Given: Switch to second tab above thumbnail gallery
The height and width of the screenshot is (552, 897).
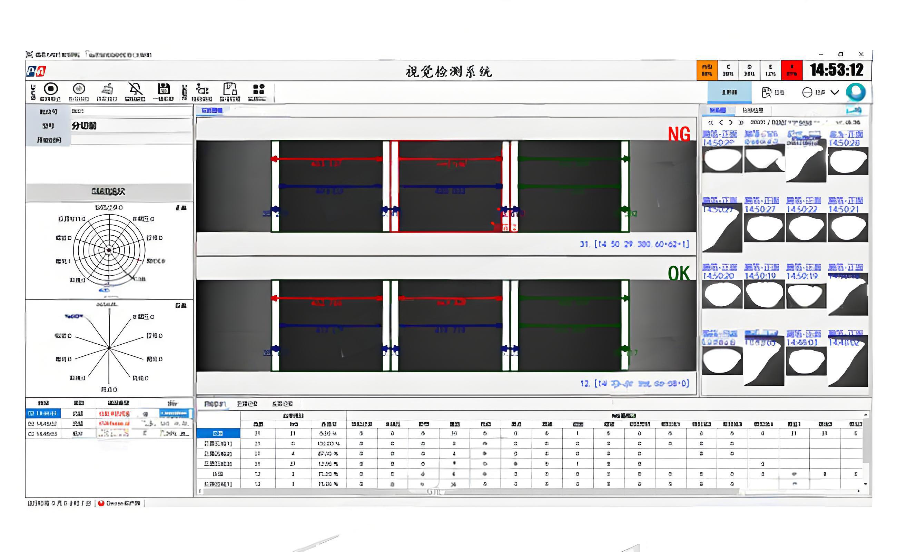Looking at the screenshot, I should (752, 110).
